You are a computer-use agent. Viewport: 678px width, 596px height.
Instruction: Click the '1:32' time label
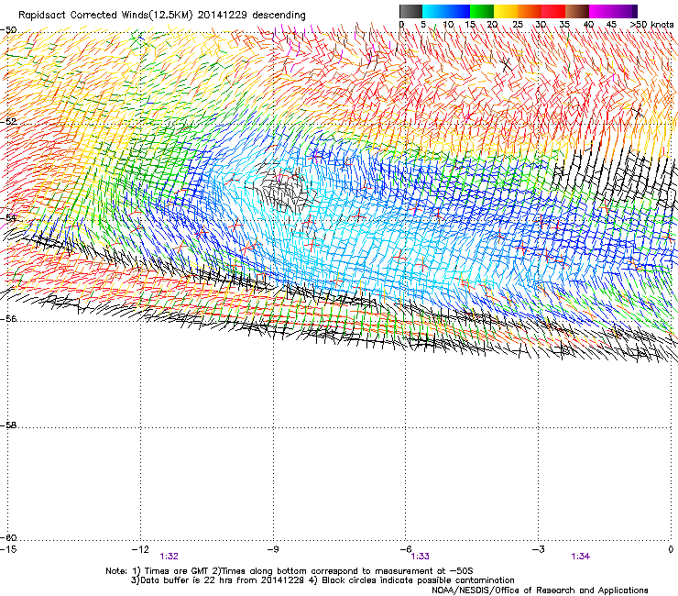[x=169, y=557]
